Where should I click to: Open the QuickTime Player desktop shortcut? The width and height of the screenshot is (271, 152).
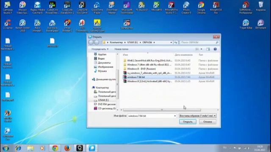click(97, 8)
